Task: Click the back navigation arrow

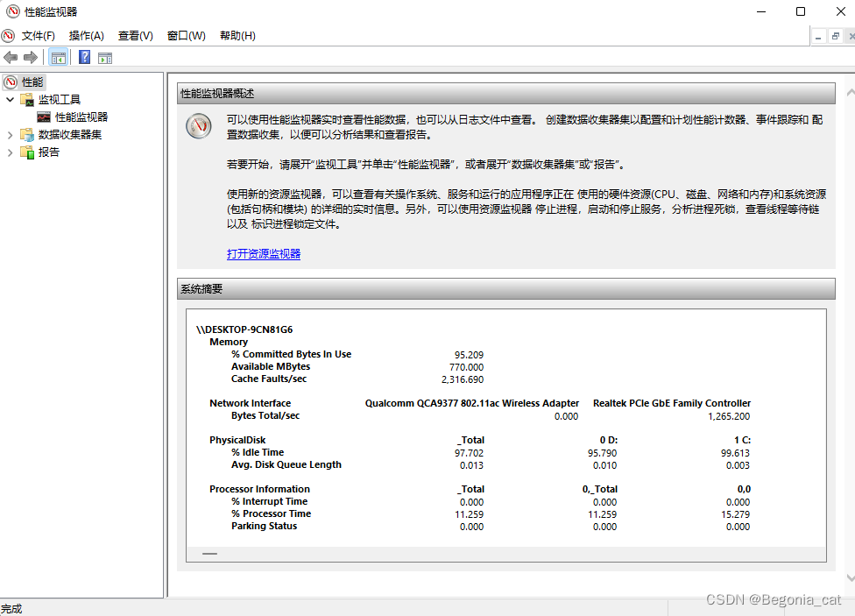Action: (10, 57)
